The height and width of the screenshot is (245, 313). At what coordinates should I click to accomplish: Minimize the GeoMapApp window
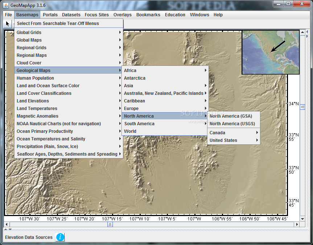[x=279, y=4]
